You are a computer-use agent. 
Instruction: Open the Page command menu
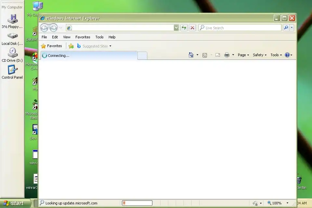pos(243,55)
